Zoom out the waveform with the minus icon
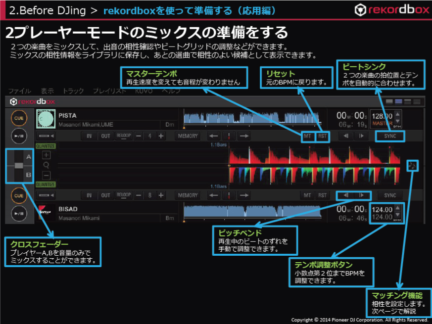The width and height of the screenshot is (432, 324). (46, 175)
